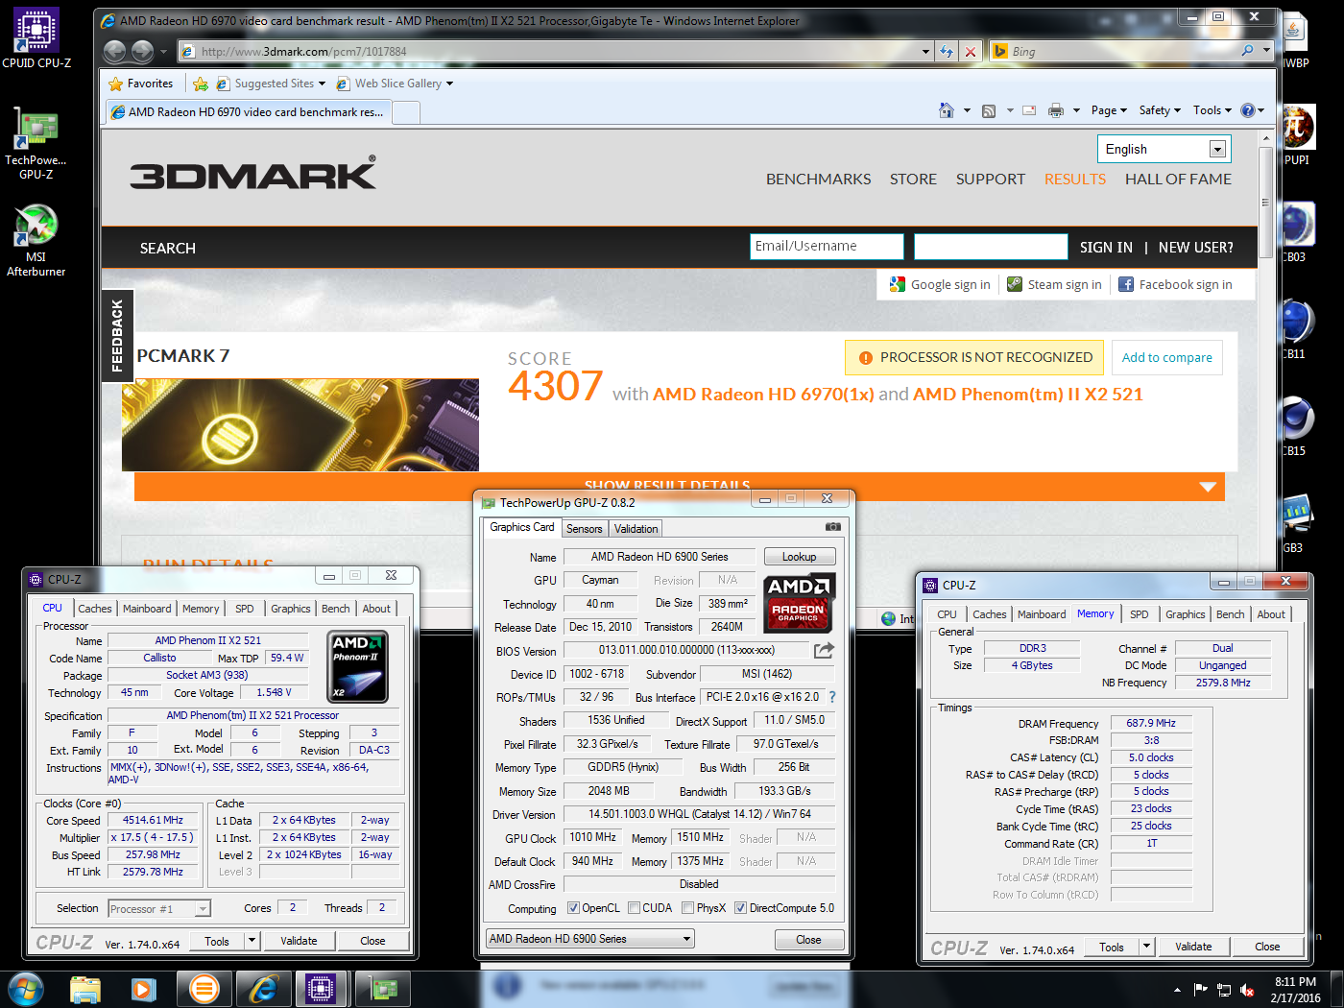Open IE Safety menu dropdown
The height and width of the screenshot is (1008, 1344).
pyautogui.click(x=1160, y=110)
